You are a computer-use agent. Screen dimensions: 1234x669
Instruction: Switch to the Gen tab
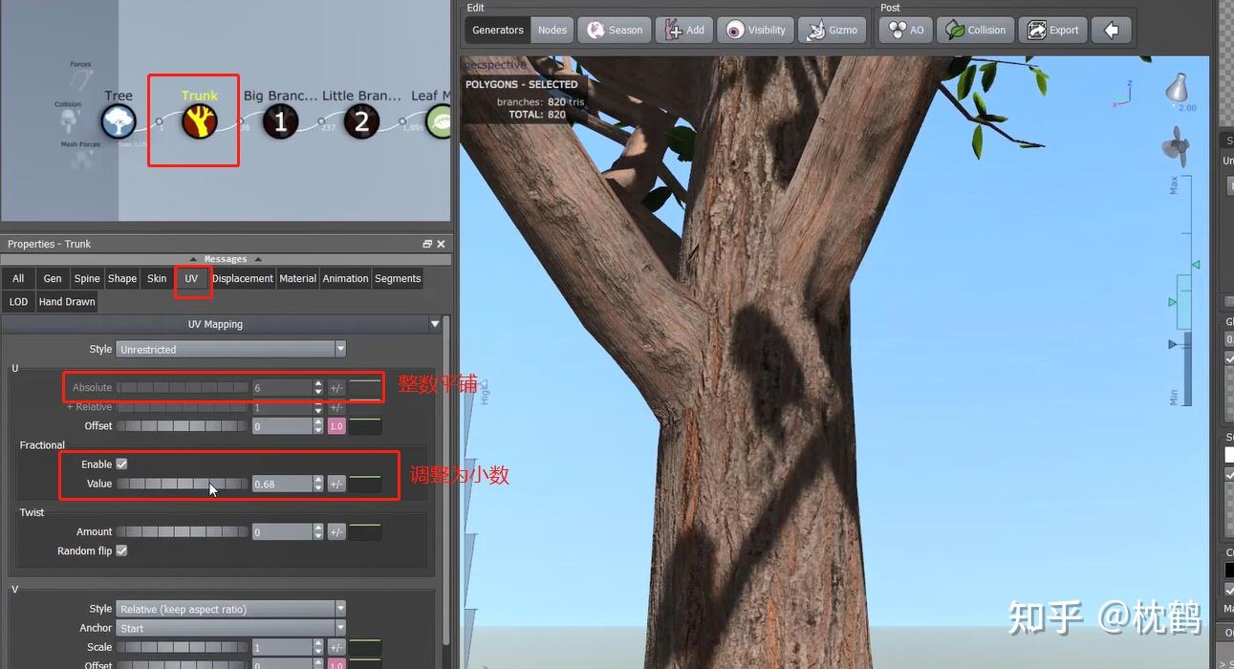point(53,278)
